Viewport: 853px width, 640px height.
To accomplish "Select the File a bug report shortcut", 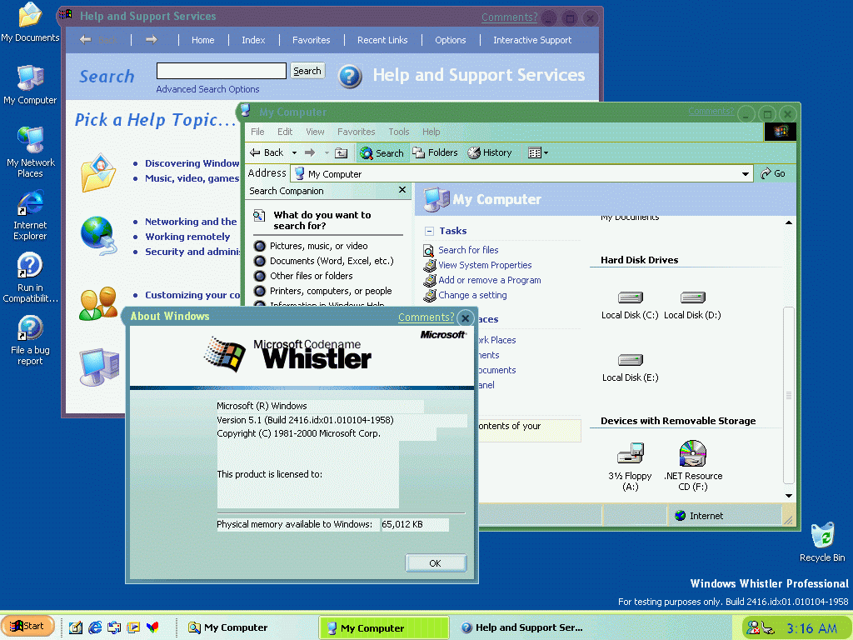I will 30,340.
